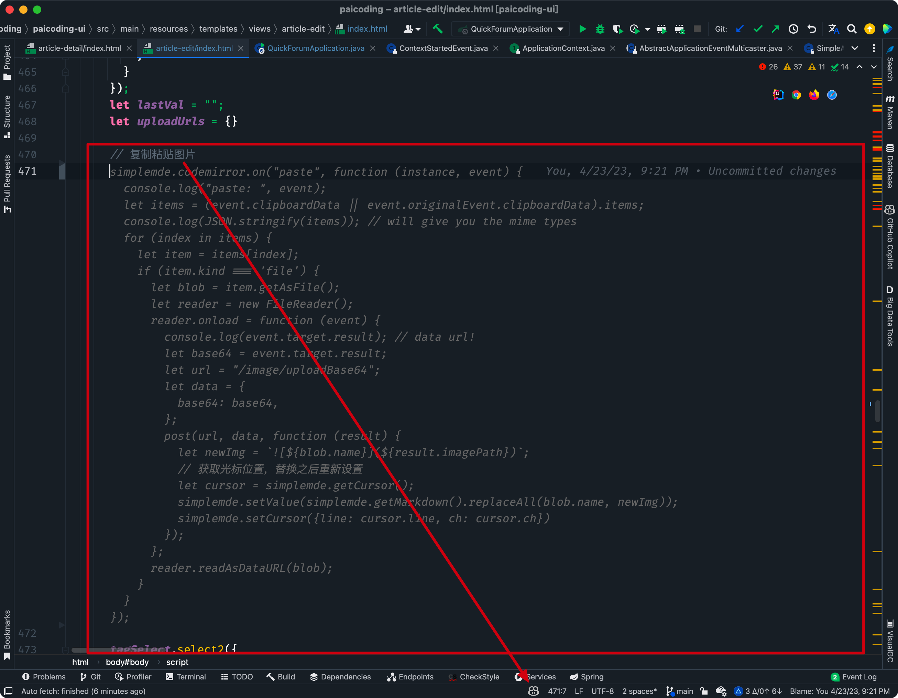Toggle the Project tool window
This screenshot has width=898, height=698.
7,62
